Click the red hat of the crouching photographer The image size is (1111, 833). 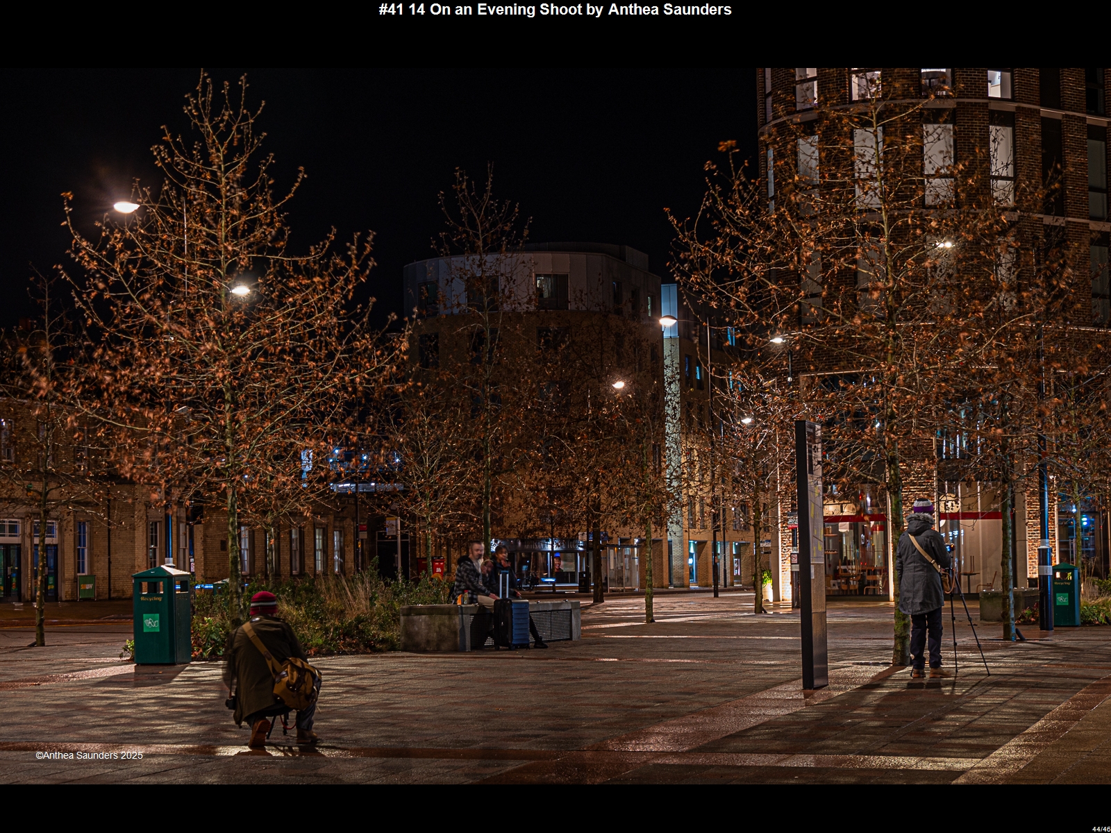coord(263,600)
